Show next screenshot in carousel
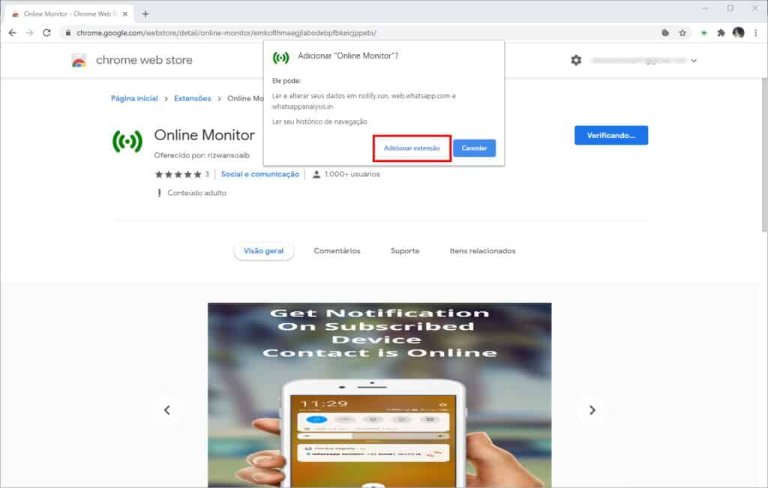768x488 pixels. point(592,410)
